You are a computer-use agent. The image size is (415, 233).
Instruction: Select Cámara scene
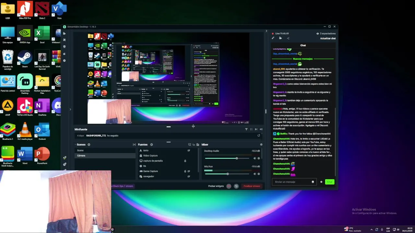point(105,156)
